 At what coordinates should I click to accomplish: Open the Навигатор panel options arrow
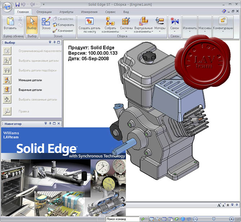(46, 123)
